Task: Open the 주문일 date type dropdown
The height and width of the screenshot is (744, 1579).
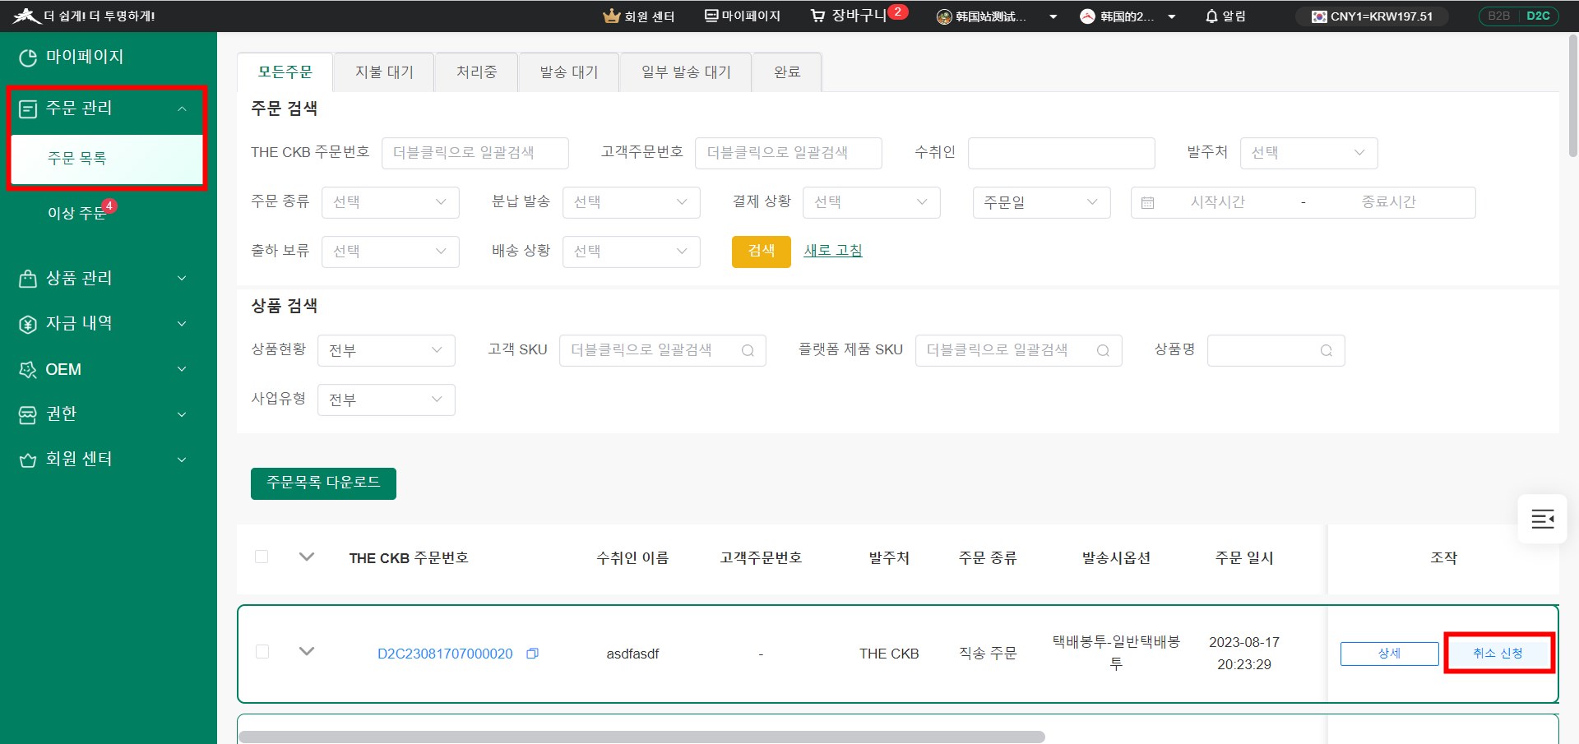Action: click(1041, 202)
